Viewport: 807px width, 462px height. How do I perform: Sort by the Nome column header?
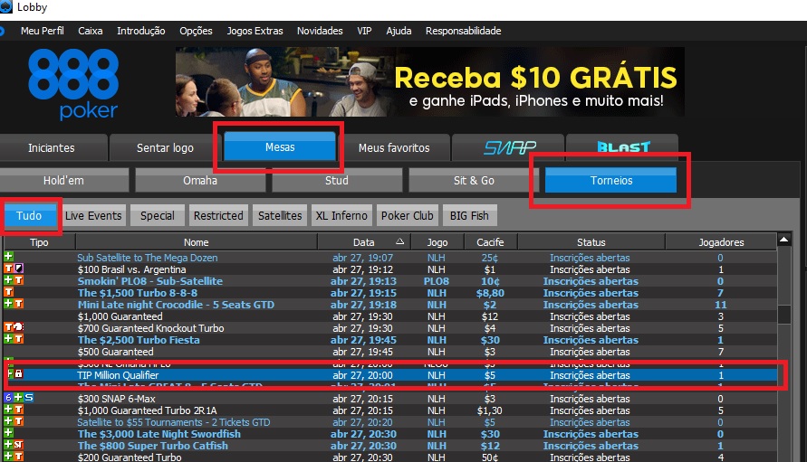pyautogui.click(x=196, y=241)
